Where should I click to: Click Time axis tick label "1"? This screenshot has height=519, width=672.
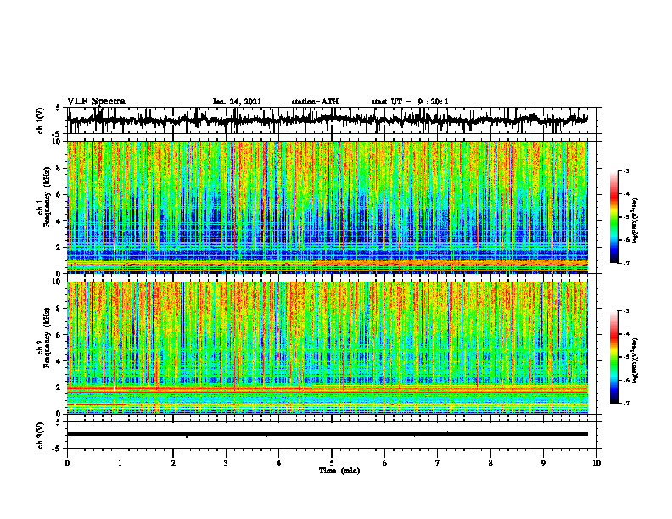(x=120, y=463)
